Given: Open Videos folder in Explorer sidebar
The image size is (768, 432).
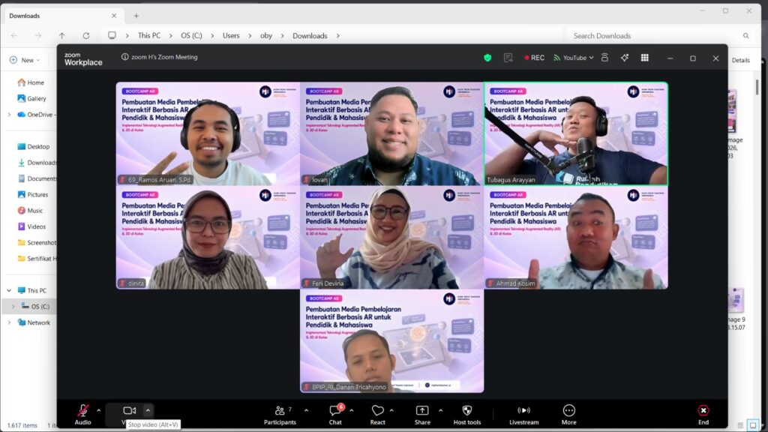Looking at the screenshot, I should [31, 226].
